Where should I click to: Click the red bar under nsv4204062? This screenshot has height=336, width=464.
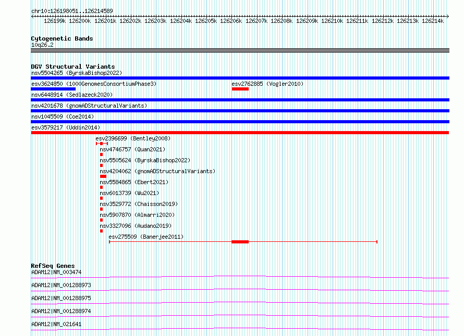(103, 176)
